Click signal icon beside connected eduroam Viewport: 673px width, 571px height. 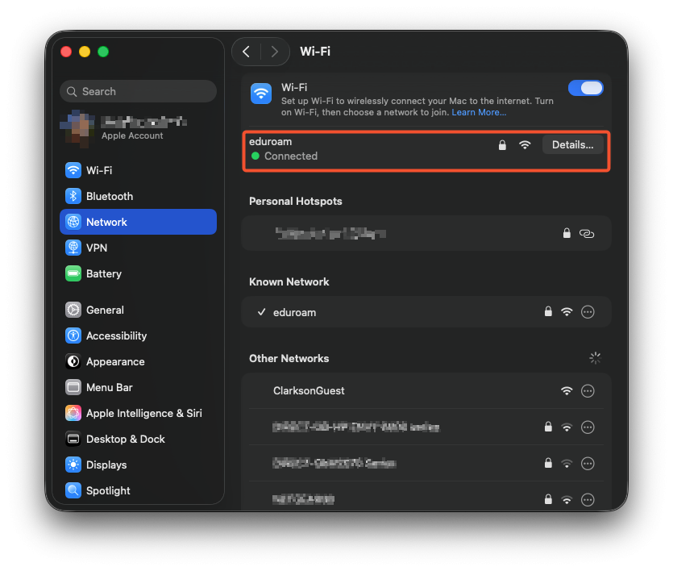coord(525,145)
